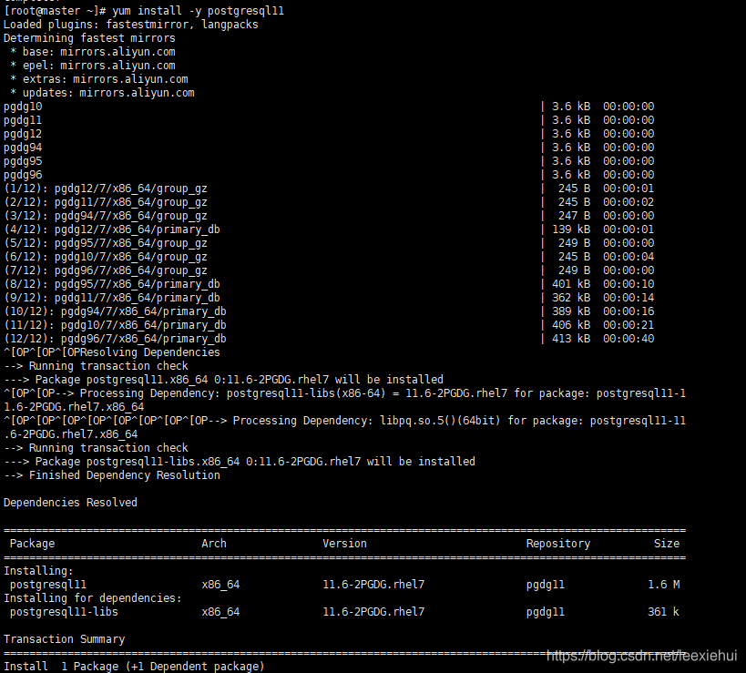Click 'Transaction Summary' heading
The image size is (746, 673).
pos(65,639)
